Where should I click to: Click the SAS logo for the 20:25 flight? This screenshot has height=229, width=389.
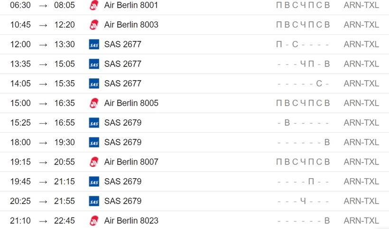[94, 201]
